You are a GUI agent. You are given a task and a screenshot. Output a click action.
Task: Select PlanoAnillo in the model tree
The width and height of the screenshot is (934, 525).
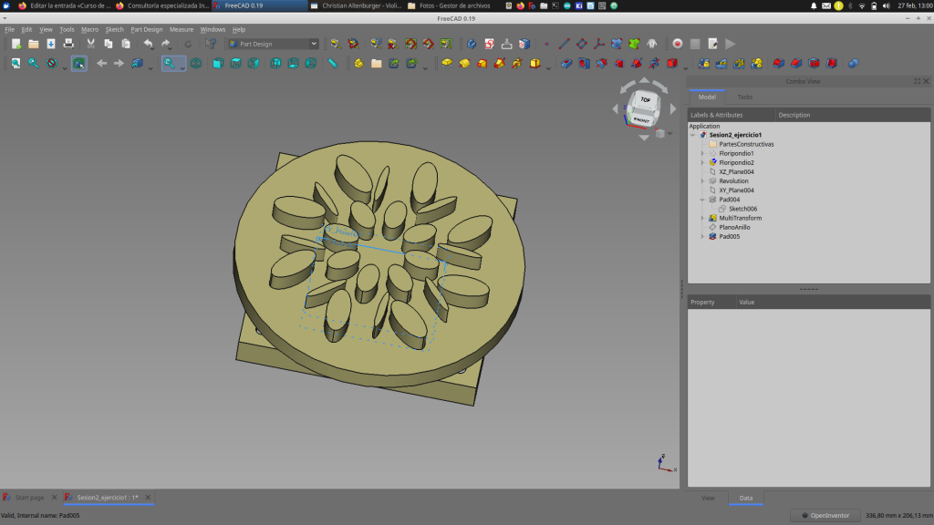tap(733, 227)
